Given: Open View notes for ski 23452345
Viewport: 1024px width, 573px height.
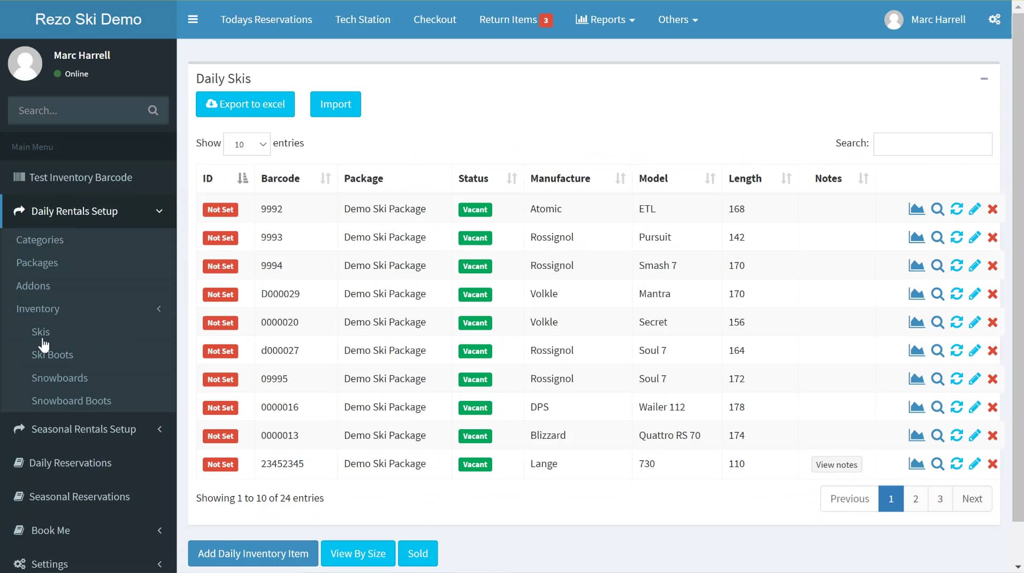Looking at the screenshot, I should pos(836,464).
